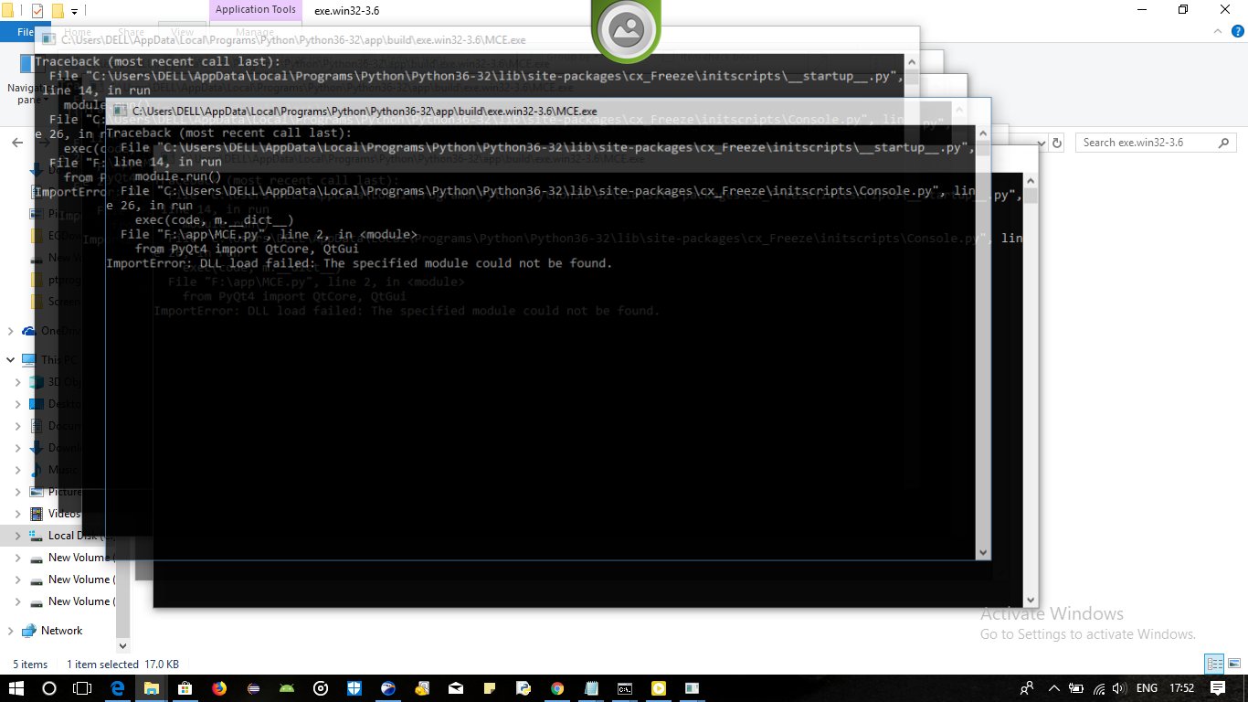The height and width of the screenshot is (702, 1248).
Task: Show hidden icons in the system tray
Action: point(1054,688)
